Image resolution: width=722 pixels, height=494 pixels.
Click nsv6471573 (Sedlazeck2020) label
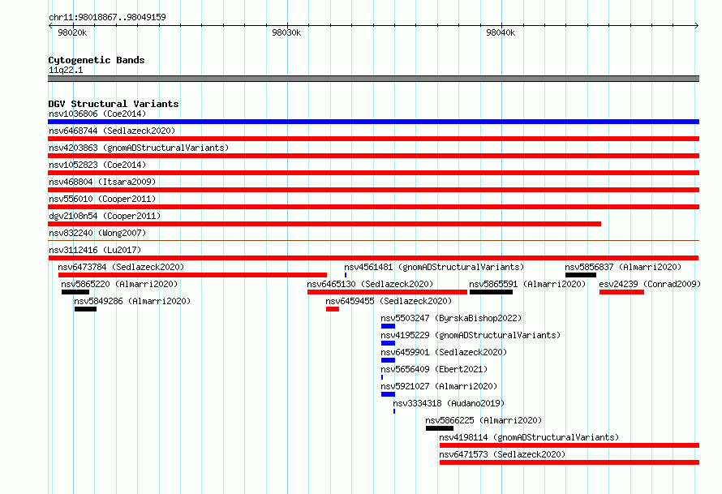502,454
